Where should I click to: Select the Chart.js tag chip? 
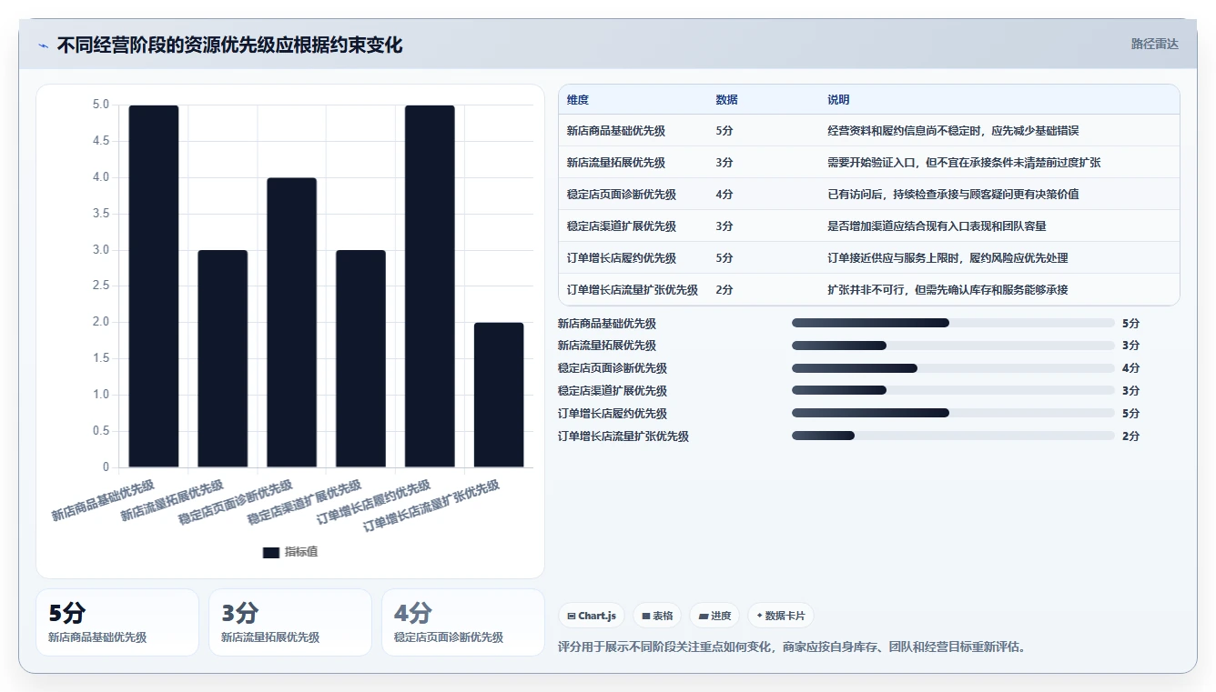pyautogui.click(x=592, y=616)
